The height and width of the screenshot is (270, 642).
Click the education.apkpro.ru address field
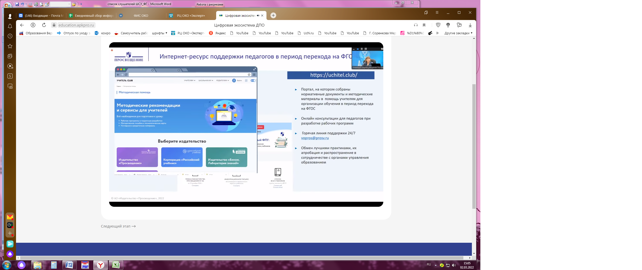pyautogui.click(x=76, y=25)
